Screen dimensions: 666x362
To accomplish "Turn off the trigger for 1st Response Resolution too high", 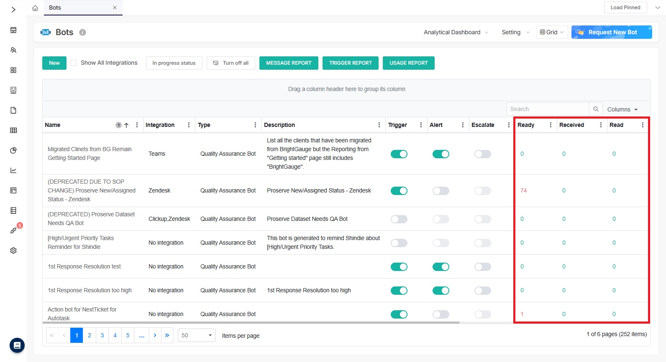I will pyautogui.click(x=399, y=291).
